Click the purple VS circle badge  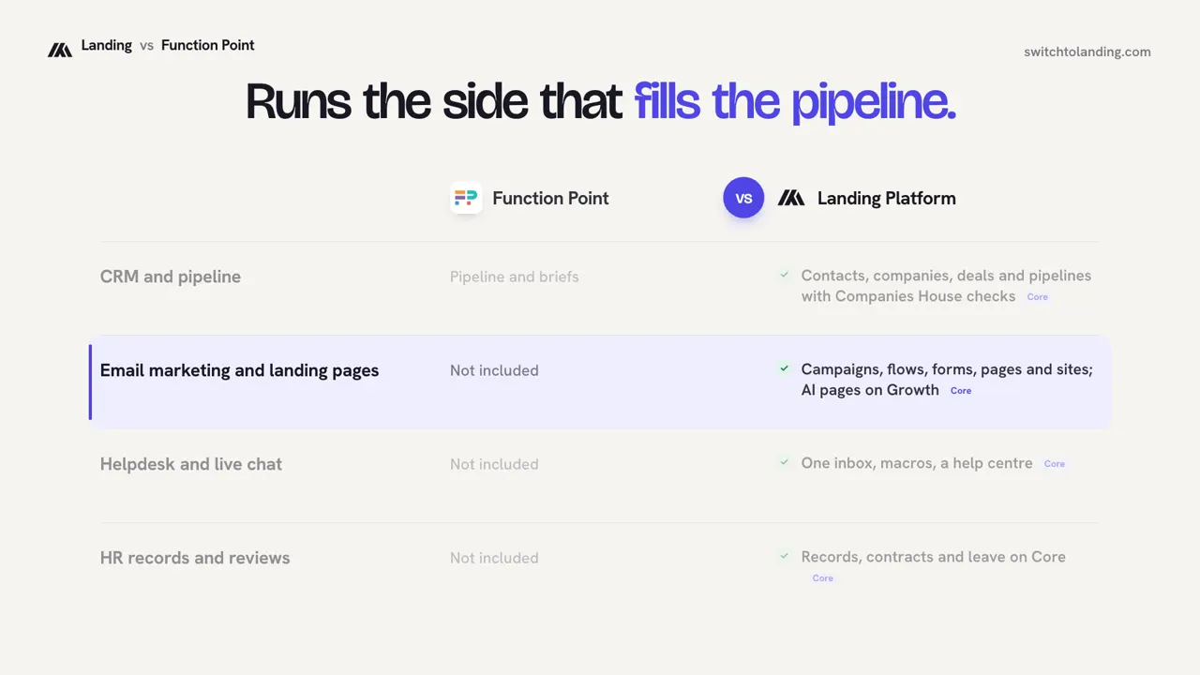click(743, 198)
